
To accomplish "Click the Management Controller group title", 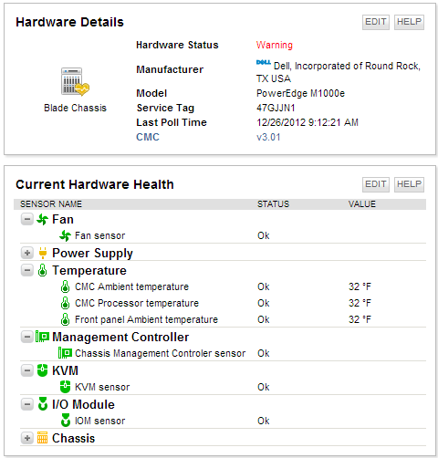I will click(x=120, y=337).
